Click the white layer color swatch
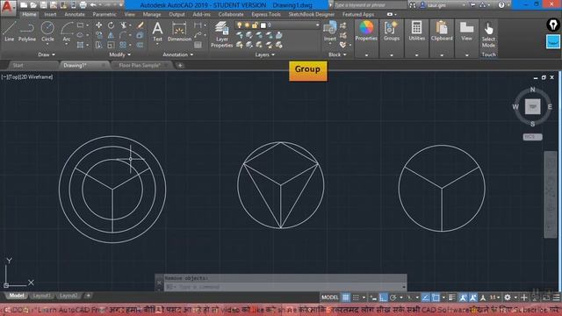This screenshot has width=562, height=316. point(263,25)
